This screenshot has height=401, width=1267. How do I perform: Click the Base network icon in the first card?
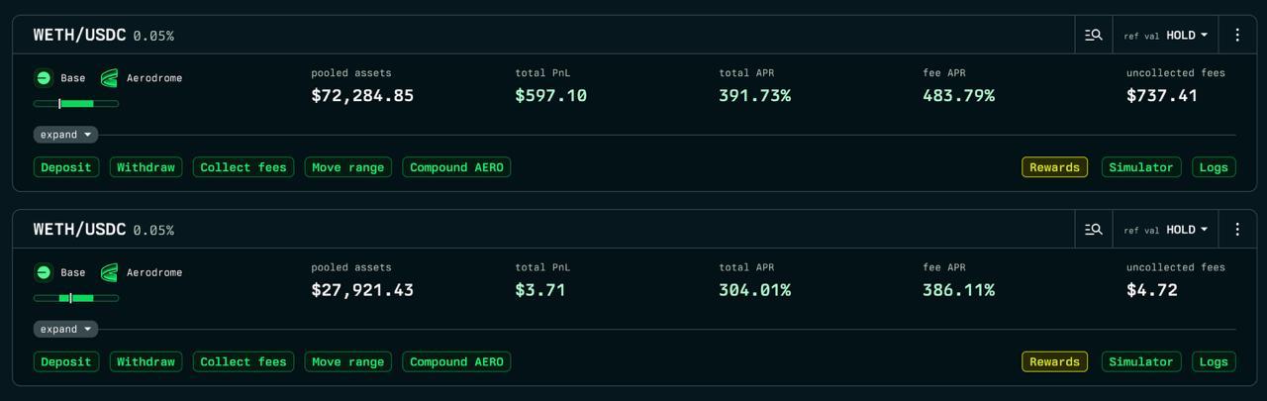44,78
